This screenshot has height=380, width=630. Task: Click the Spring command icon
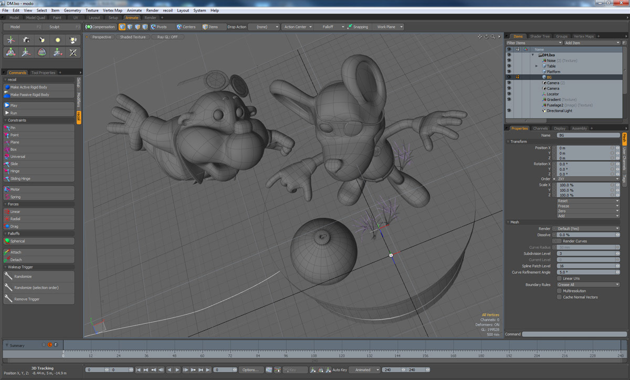[7, 197]
